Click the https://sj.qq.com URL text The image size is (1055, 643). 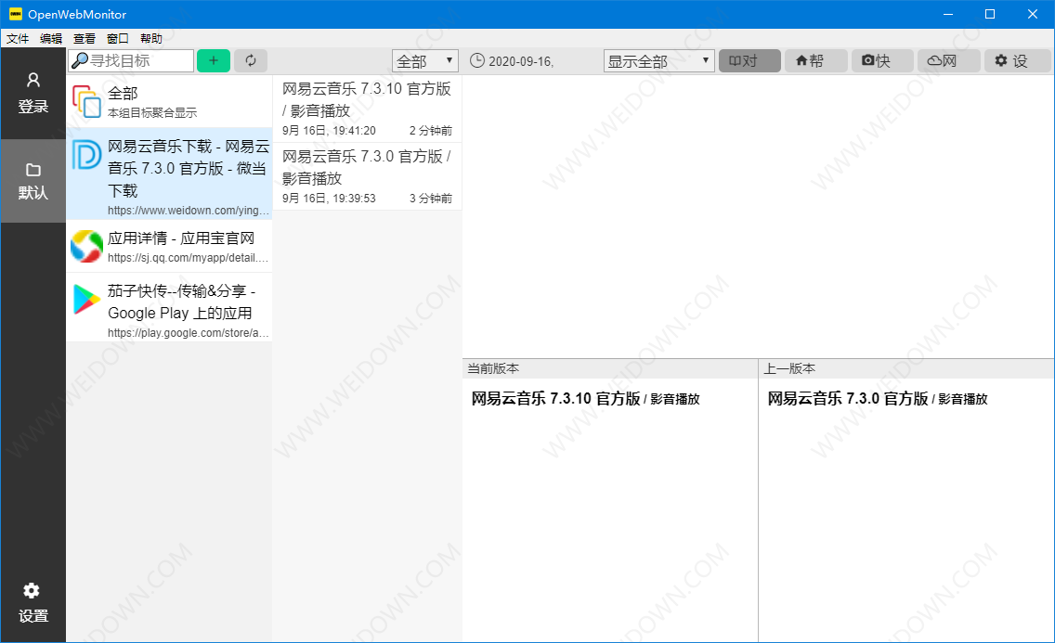coord(188,257)
